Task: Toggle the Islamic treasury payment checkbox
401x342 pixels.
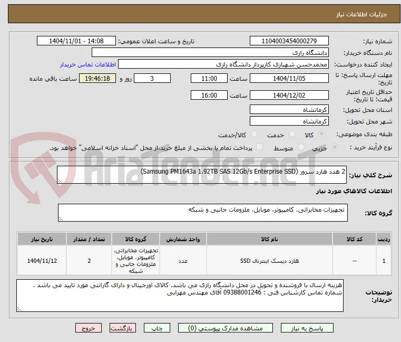Action: pyautogui.click(x=259, y=147)
